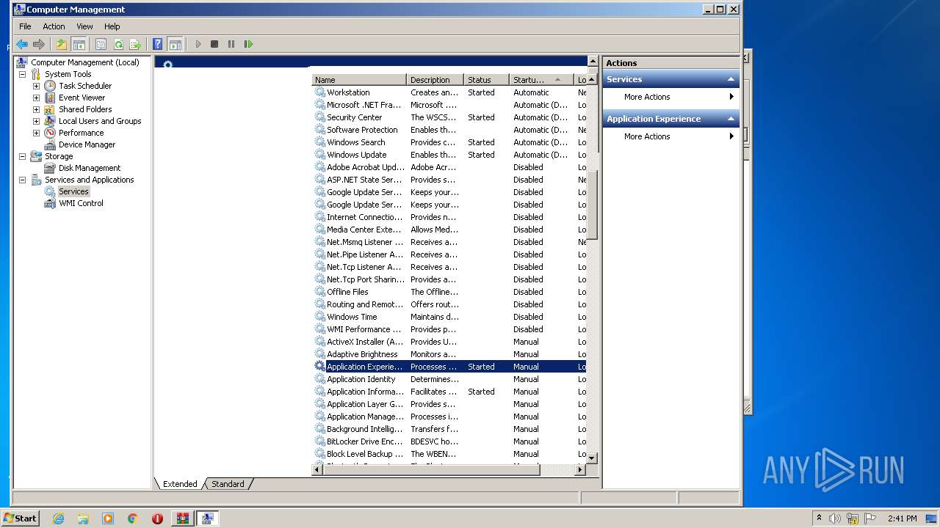Click the volume icon in the system tray
This screenshot has height=528, width=940.
tap(835, 518)
